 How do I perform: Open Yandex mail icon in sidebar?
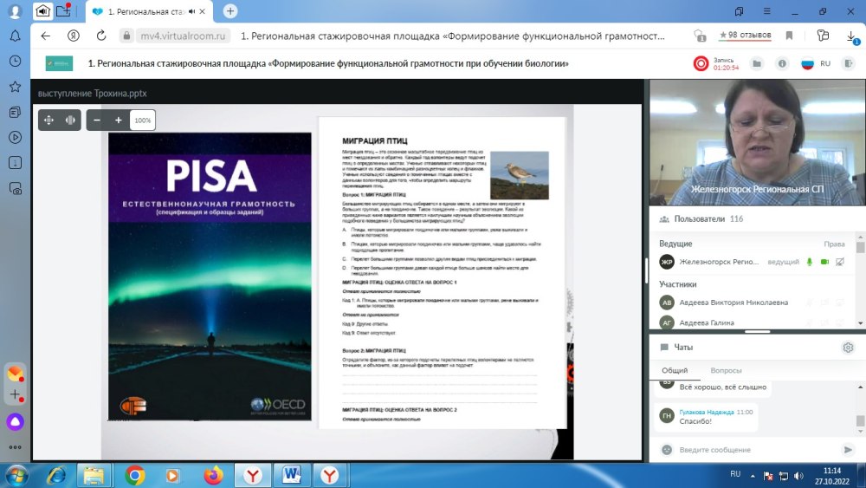[15, 374]
